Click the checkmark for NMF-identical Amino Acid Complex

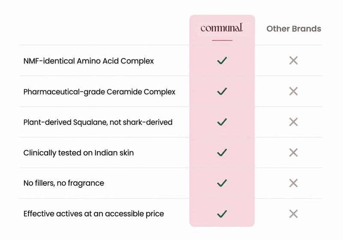click(x=222, y=60)
